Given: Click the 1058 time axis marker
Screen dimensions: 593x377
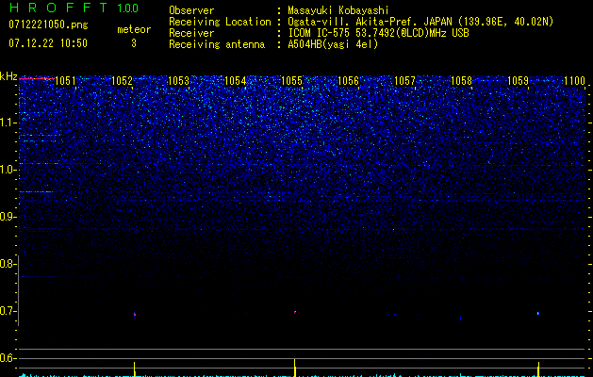Looking at the screenshot, I should pyautogui.click(x=461, y=81).
